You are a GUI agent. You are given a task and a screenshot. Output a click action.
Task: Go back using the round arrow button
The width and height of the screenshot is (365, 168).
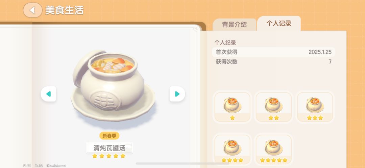pos(32,10)
